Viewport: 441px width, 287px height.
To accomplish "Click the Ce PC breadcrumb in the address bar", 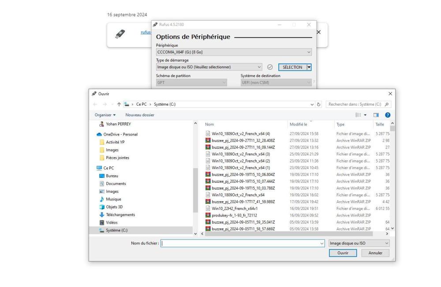I will [x=141, y=104].
